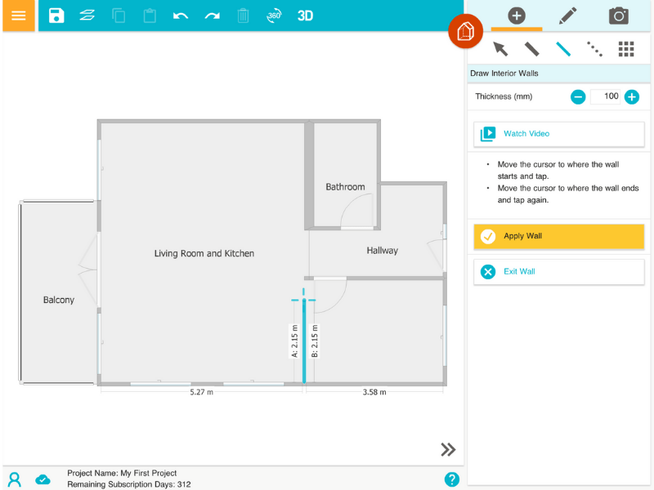Undo the last wall edit

(181, 15)
